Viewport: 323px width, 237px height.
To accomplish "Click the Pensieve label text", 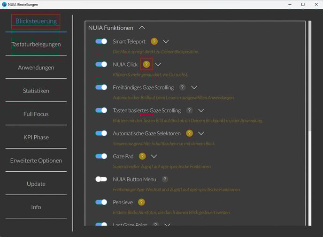I will tap(123, 202).
